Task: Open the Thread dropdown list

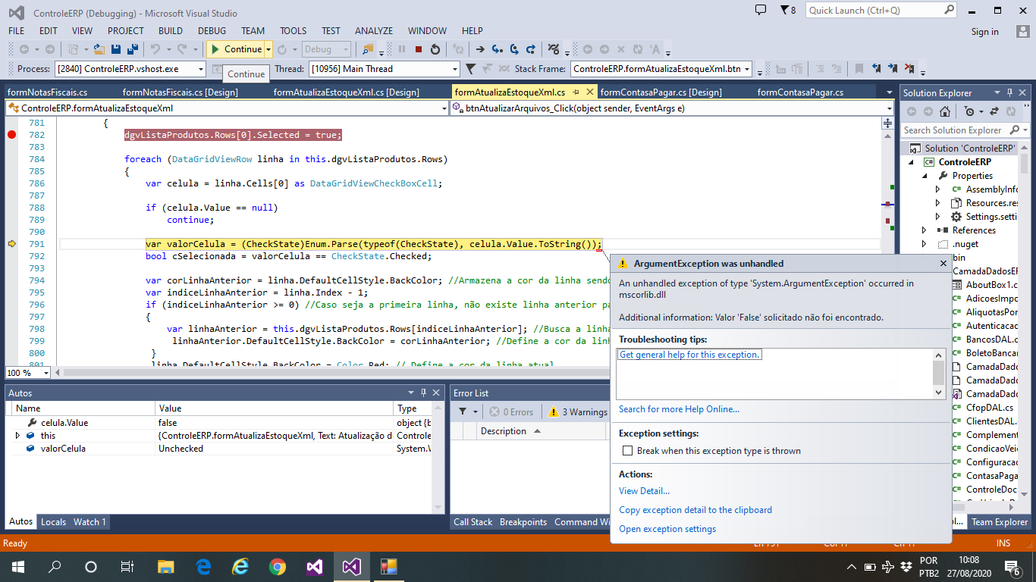Action: tap(455, 69)
